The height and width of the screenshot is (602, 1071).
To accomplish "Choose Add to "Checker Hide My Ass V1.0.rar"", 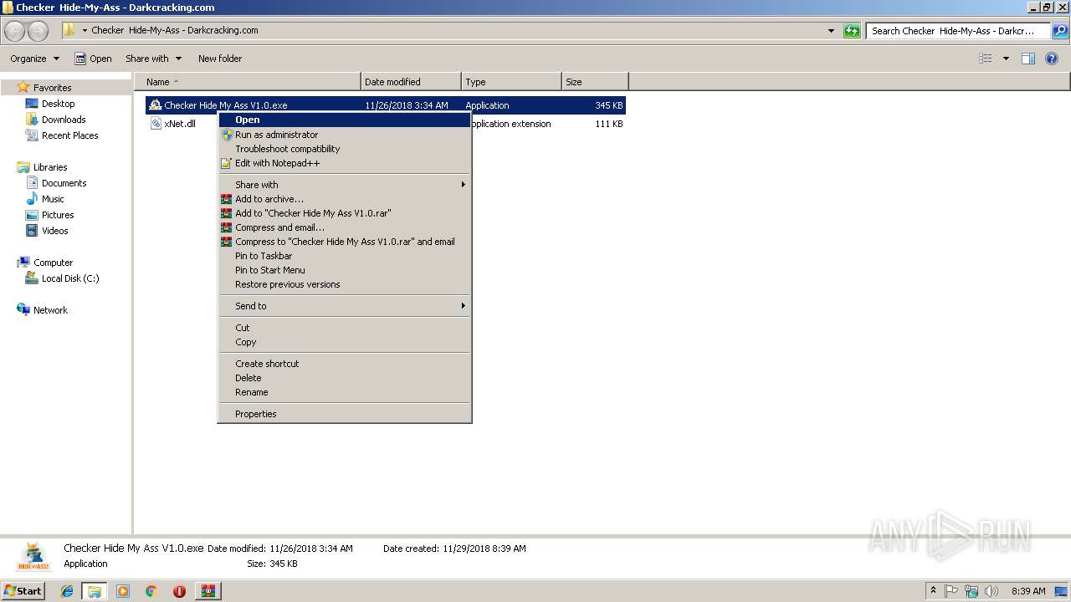I will (345, 213).
